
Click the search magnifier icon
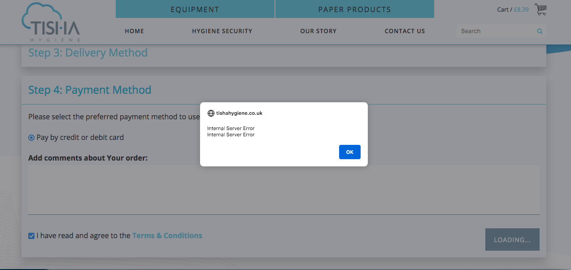pyautogui.click(x=540, y=31)
